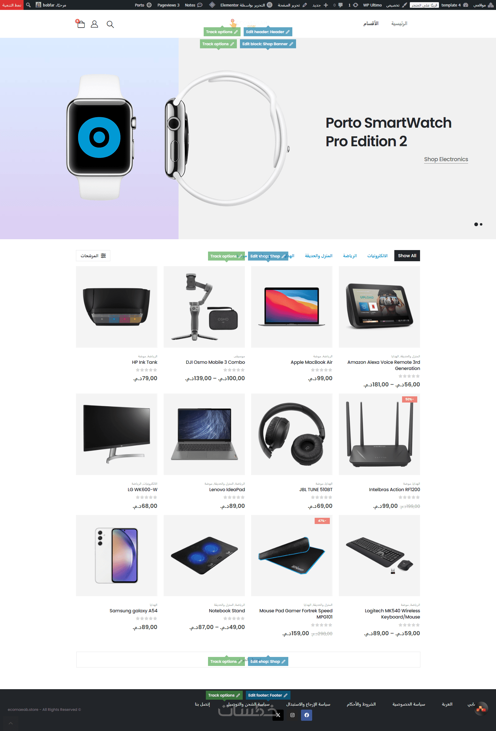Open the المرشحات filters button
The image size is (496, 731).
point(93,256)
